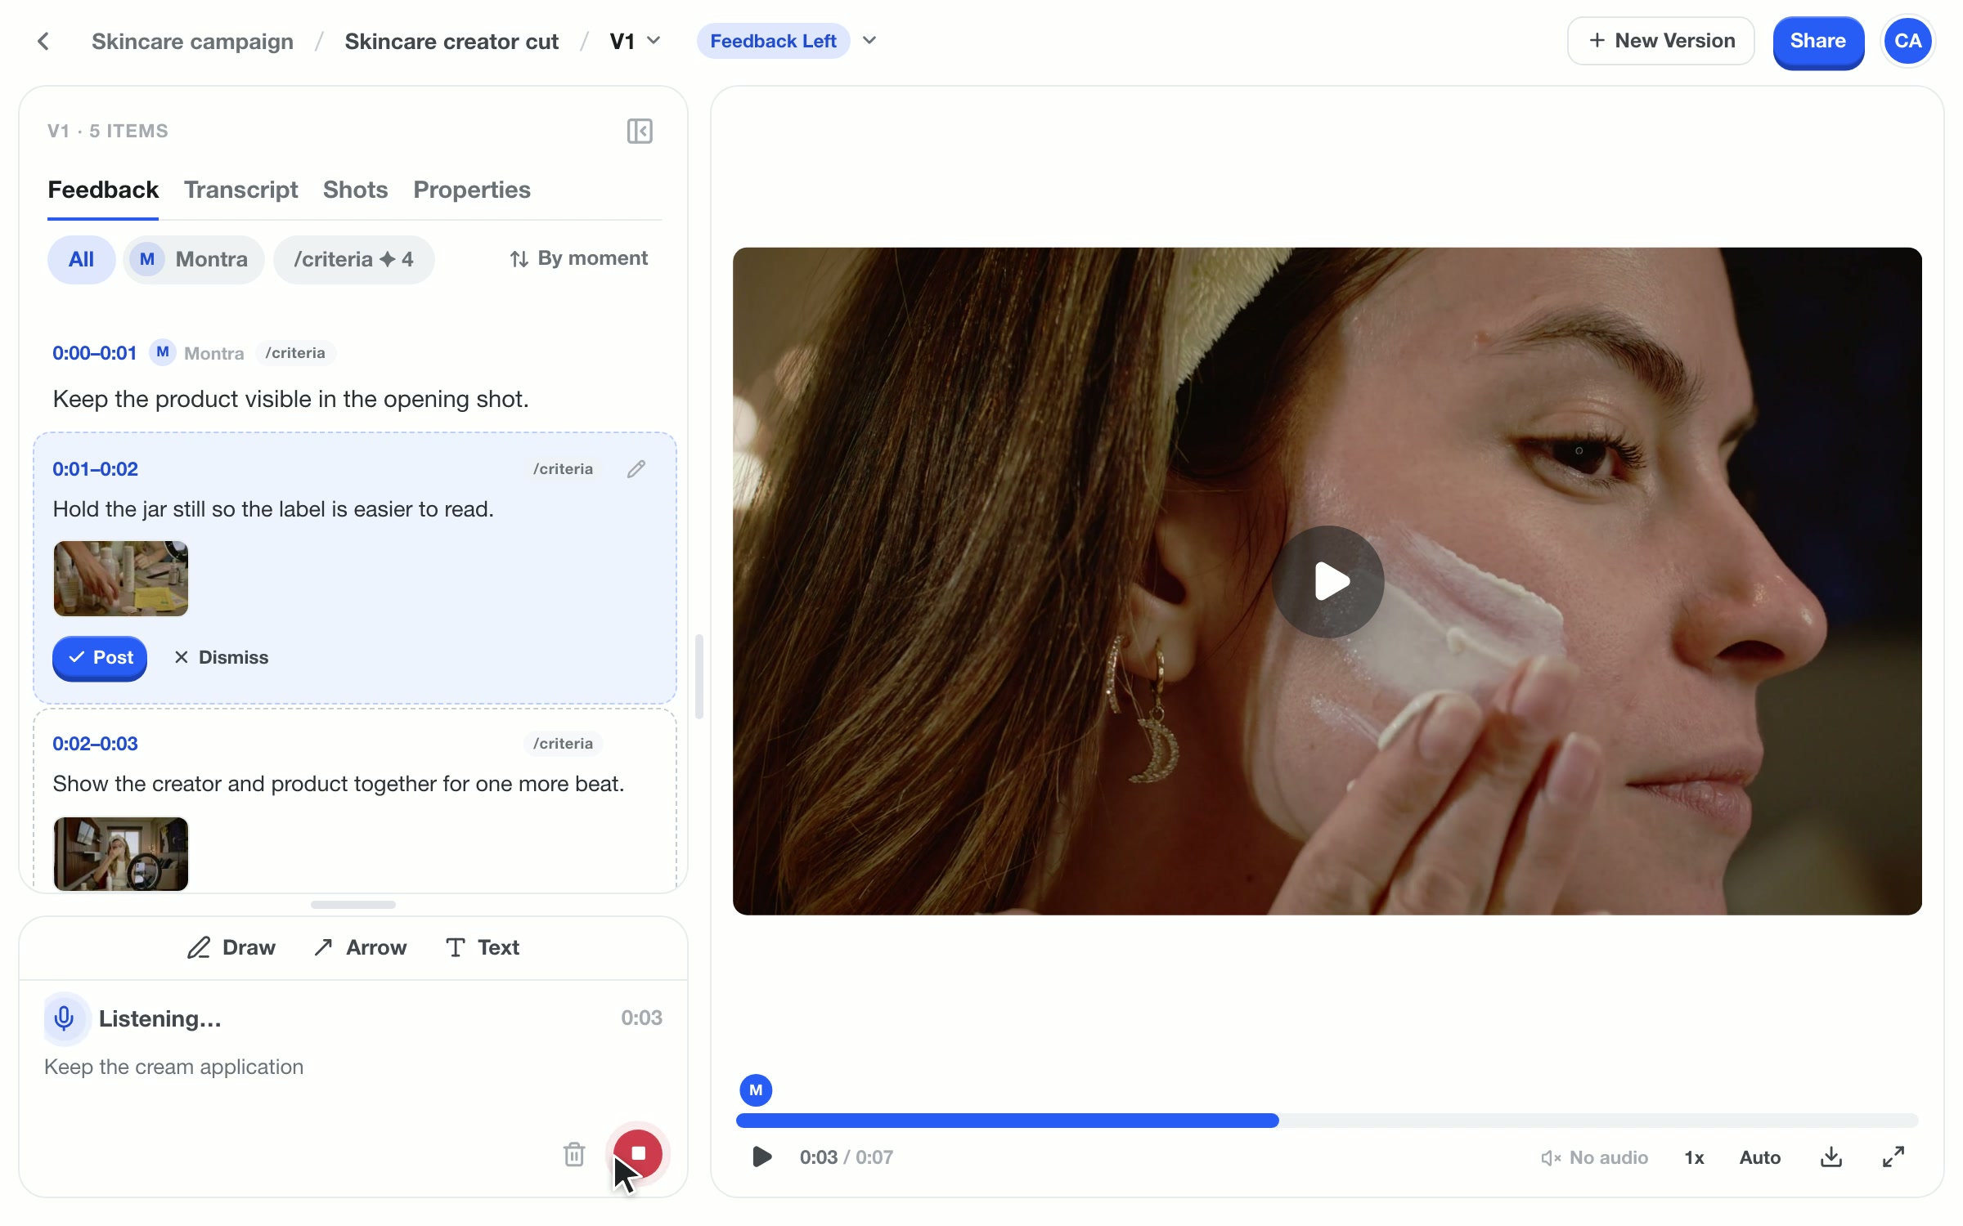Filter feedback by /criteria

(353, 259)
